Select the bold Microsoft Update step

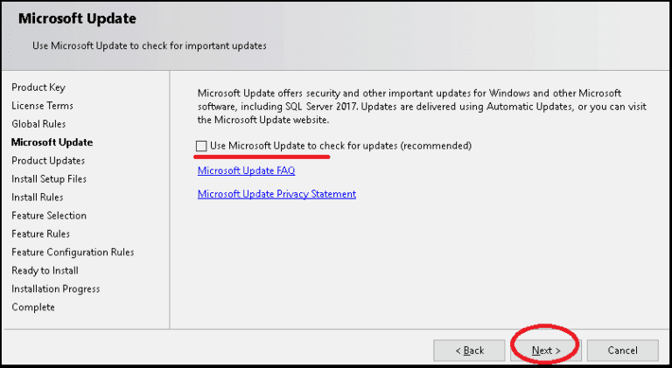[52, 142]
